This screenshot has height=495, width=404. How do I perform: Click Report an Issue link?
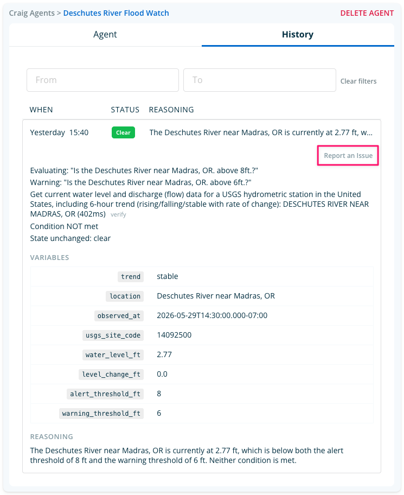coord(348,156)
